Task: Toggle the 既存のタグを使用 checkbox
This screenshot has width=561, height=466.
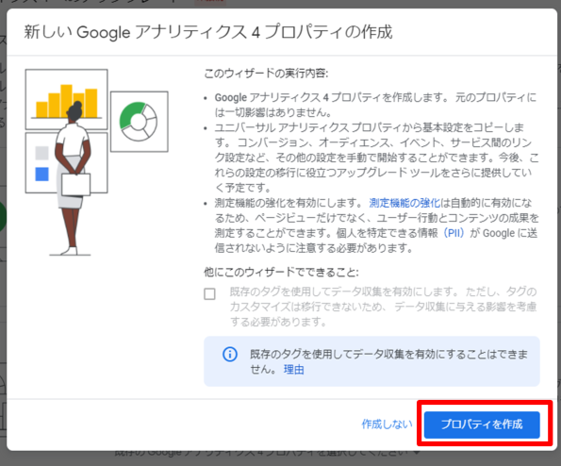Action: coord(209,294)
